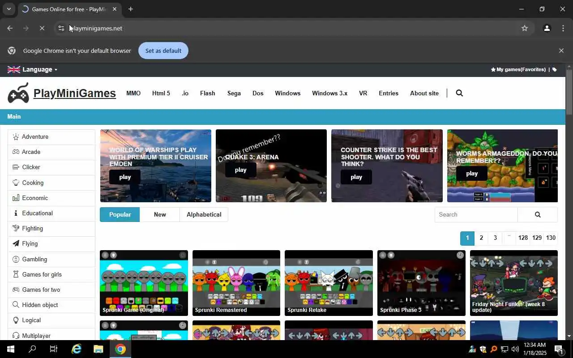The width and height of the screenshot is (573, 358).
Task: Open Task View on the taskbar
Action: [54, 349]
